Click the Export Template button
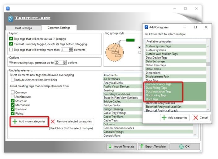 153,147
